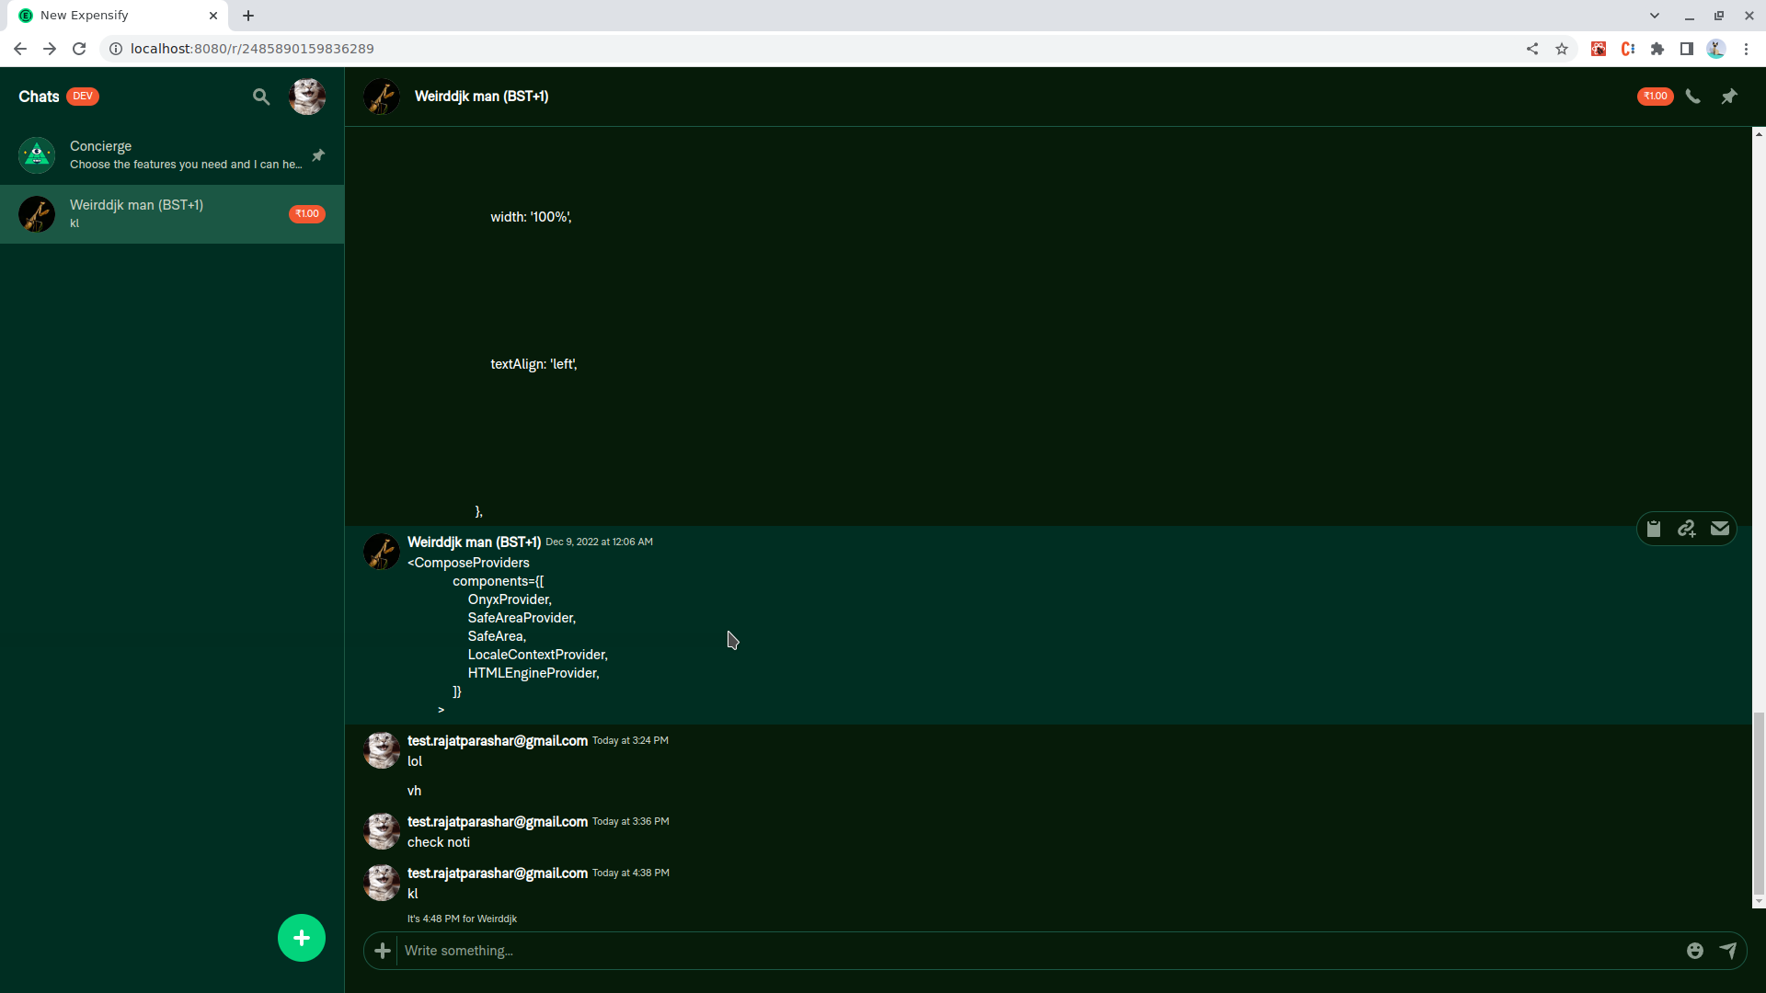
Task: Click avatar beside the kl message
Action: pyautogui.click(x=382, y=883)
